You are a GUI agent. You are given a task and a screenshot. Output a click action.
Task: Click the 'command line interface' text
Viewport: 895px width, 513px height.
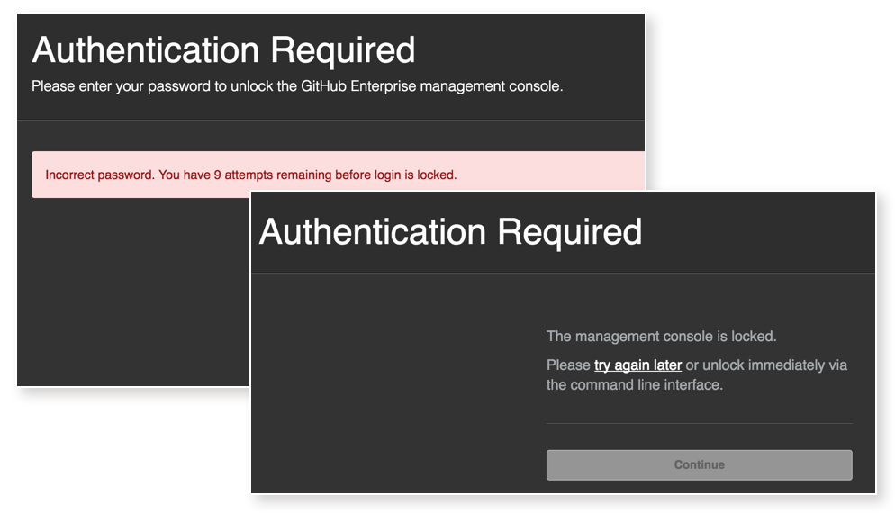point(646,385)
